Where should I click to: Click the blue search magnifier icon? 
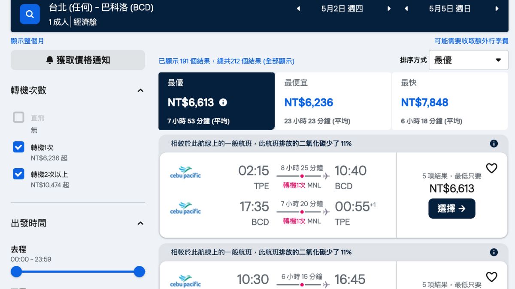coord(30,14)
